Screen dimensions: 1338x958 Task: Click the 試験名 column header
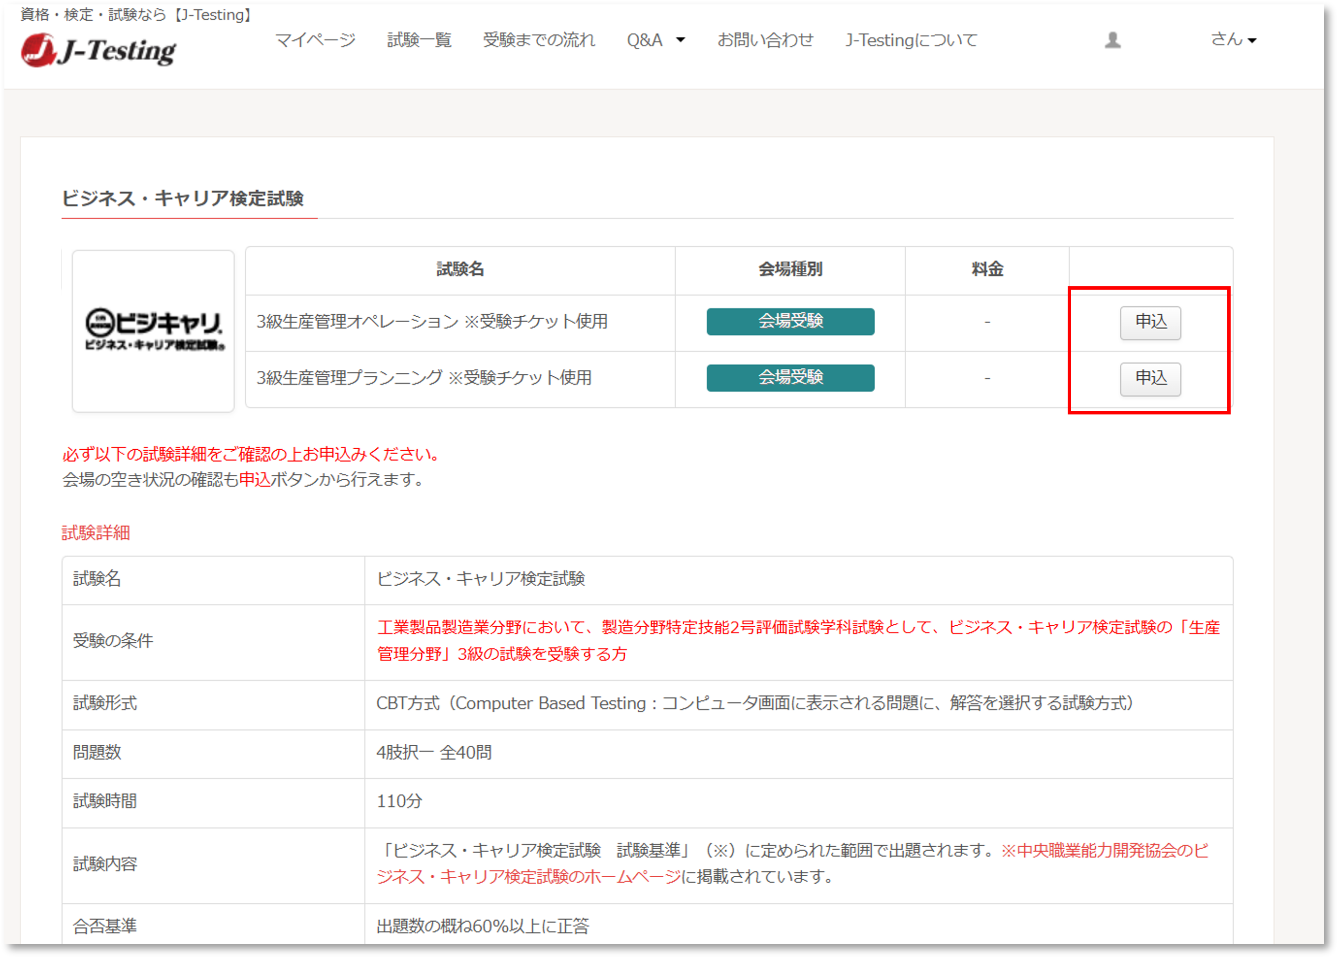(x=459, y=269)
